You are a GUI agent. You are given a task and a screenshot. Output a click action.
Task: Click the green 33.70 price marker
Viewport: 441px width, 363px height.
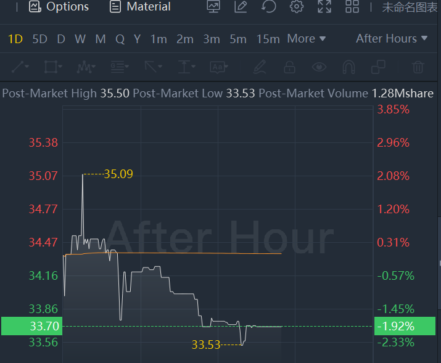click(x=31, y=326)
